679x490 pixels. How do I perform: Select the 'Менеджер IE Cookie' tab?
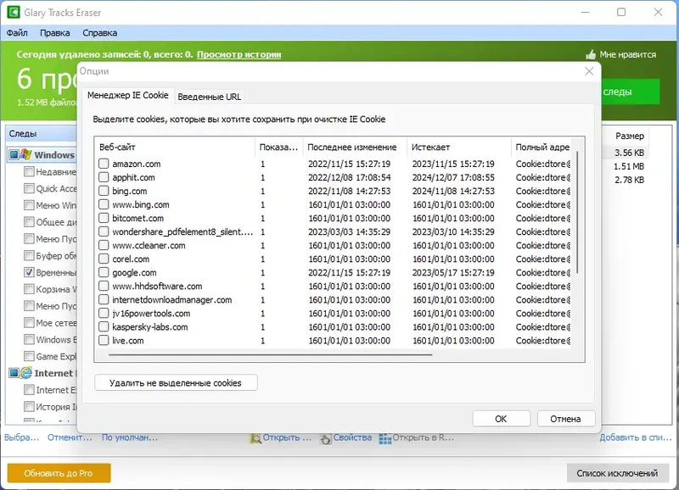click(128, 95)
